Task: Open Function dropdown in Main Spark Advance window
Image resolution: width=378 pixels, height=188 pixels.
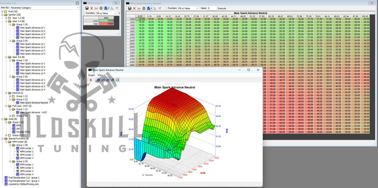Action: coord(188,8)
